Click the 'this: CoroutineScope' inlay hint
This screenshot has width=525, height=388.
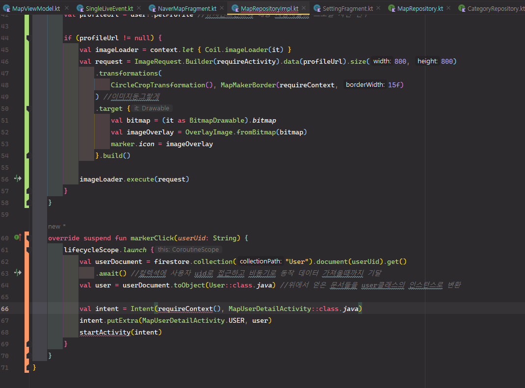pos(188,249)
